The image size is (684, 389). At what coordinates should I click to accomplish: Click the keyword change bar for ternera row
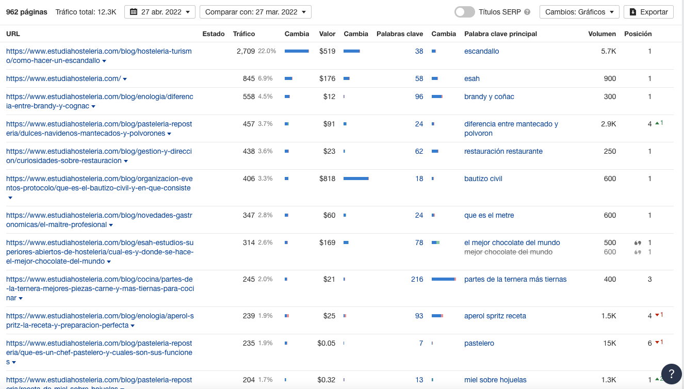(444, 279)
